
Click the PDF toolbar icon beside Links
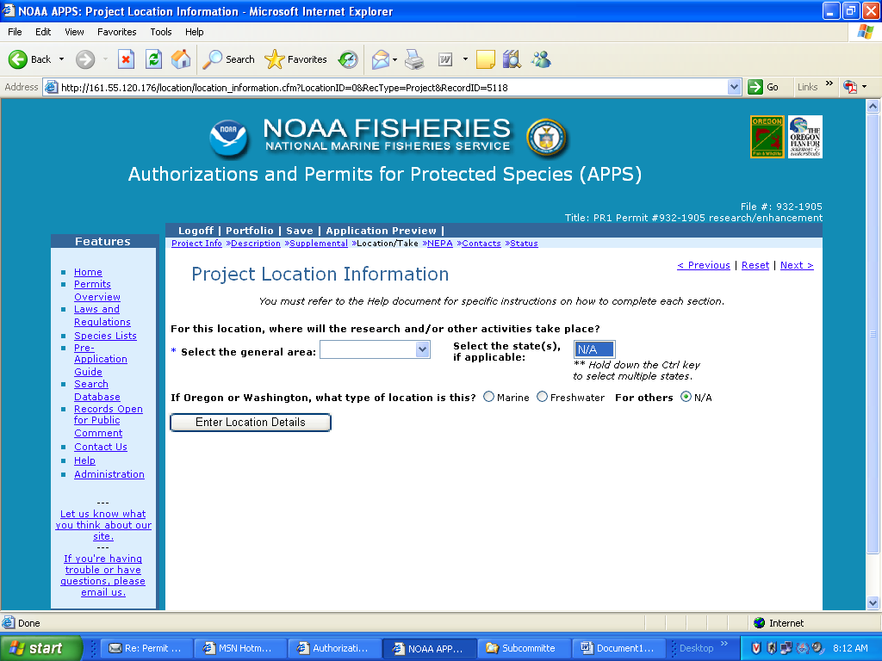(850, 87)
